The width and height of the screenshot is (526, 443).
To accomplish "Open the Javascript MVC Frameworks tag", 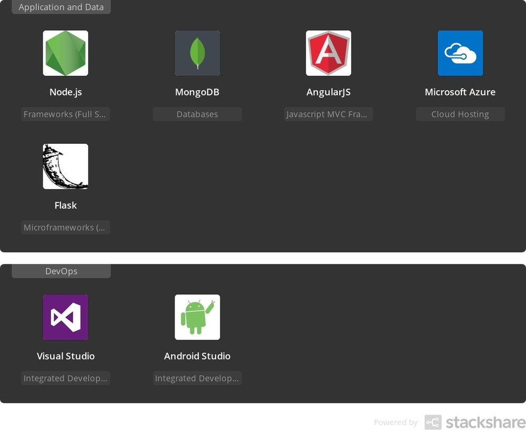I will click(328, 114).
